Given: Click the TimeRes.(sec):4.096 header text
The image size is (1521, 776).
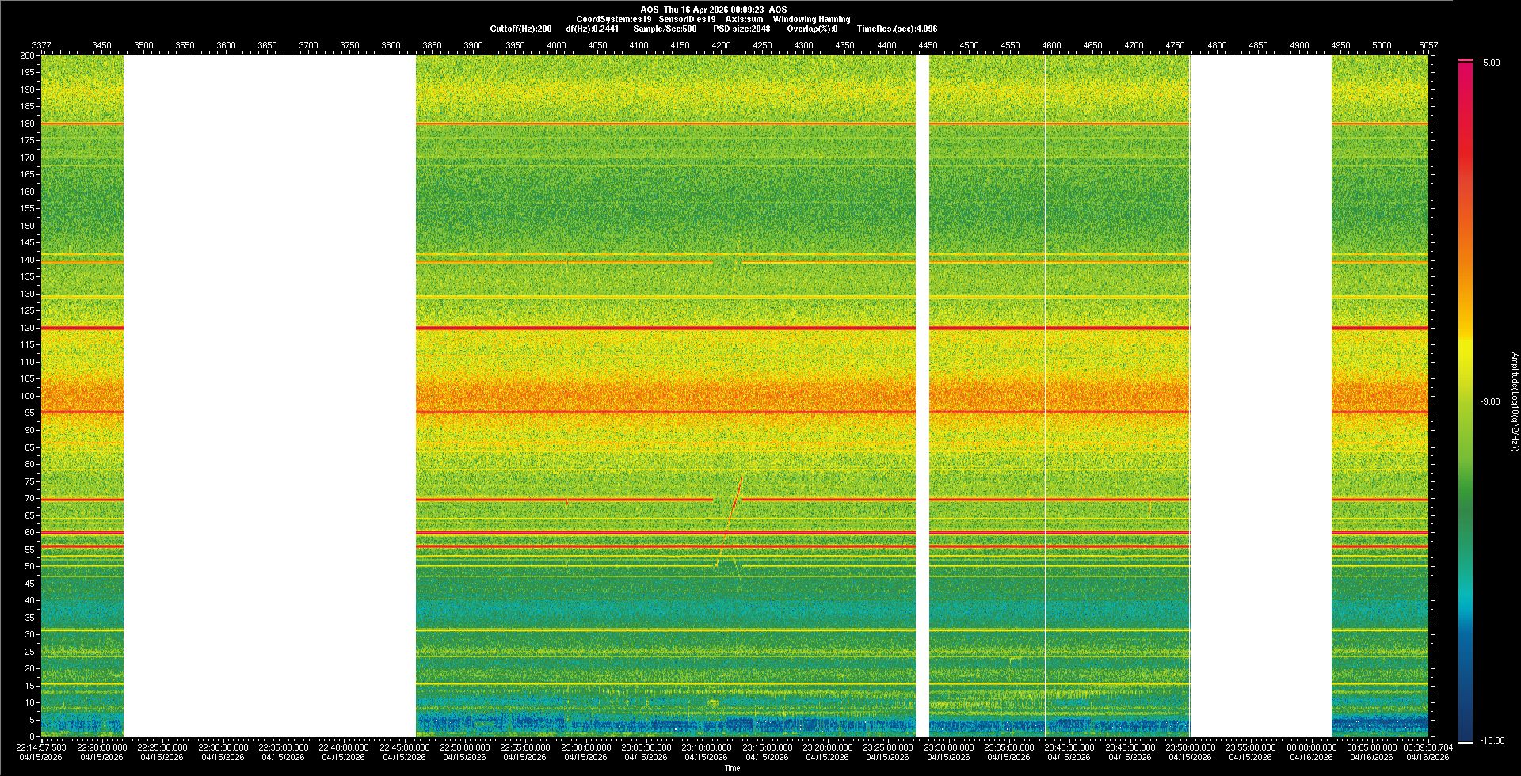Looking at the screenshot, I should [x=897, y=29].
